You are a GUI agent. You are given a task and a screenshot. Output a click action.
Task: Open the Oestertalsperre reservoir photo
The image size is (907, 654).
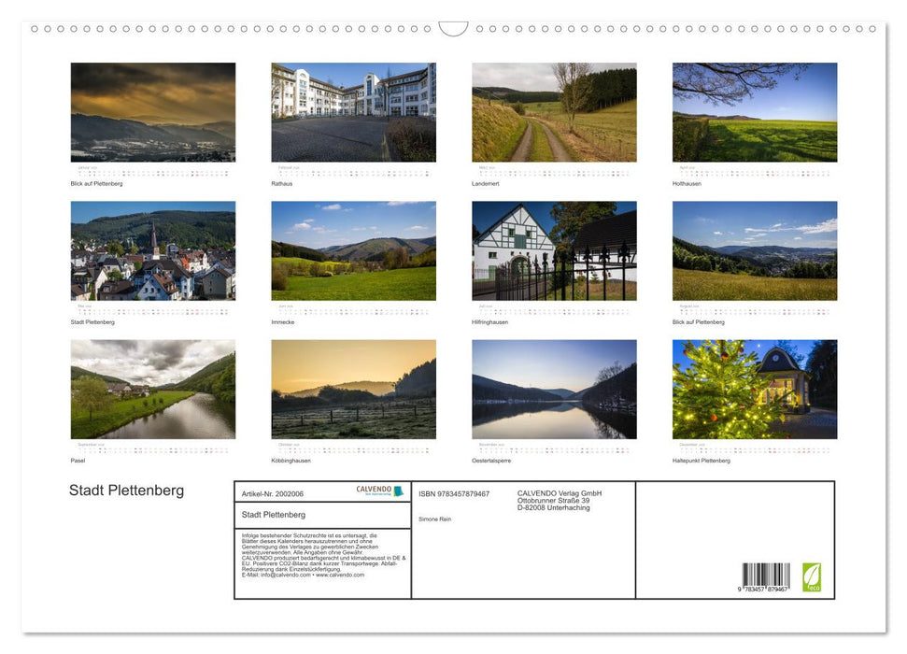[554, 389]
